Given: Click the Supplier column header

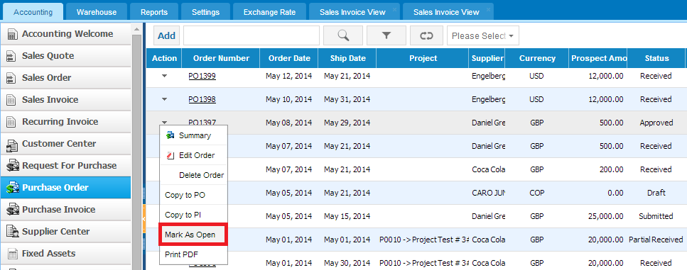Looking at the screenshot, I should (487, 58).
